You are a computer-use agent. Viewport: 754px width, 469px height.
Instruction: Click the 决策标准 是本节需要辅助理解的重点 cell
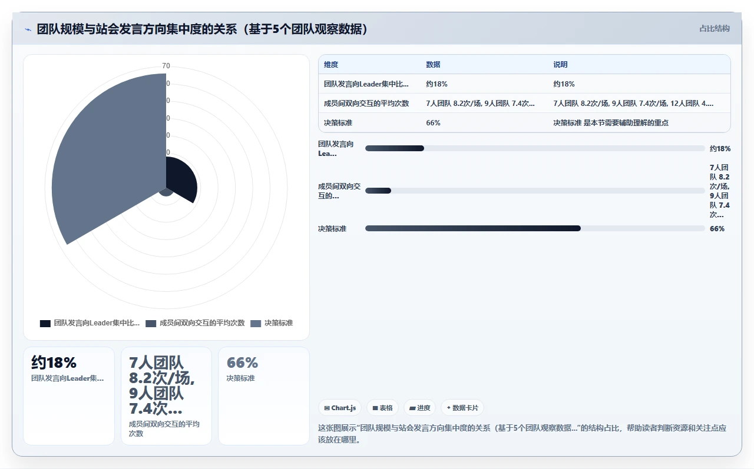[611, 123]
